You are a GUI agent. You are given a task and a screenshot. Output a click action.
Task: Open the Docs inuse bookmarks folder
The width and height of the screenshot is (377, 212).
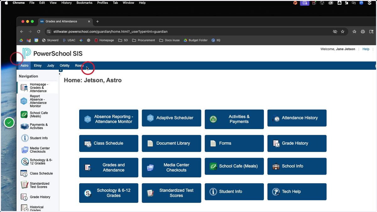coord(169,40)
